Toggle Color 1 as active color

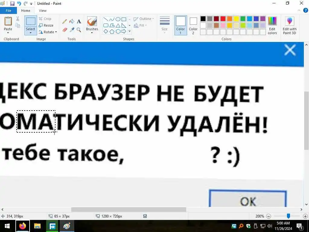[x=180, y=25]
